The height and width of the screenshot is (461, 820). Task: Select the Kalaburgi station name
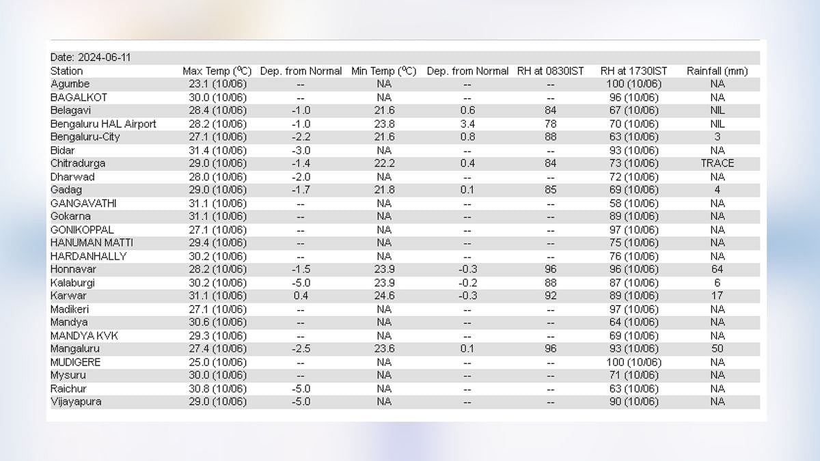click(x=72, y=283)
